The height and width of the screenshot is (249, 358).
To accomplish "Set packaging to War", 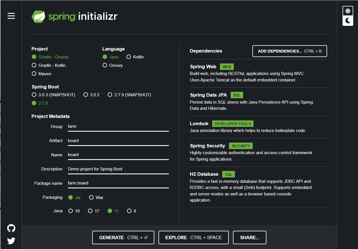I will (x=96, y=197).
